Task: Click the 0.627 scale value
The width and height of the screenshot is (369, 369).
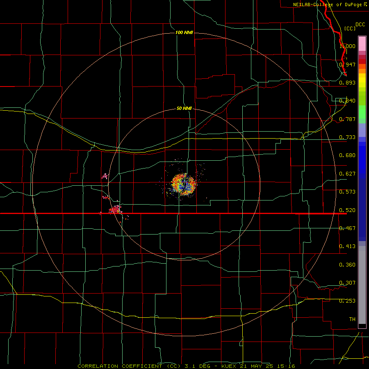Action: [347, 174]
